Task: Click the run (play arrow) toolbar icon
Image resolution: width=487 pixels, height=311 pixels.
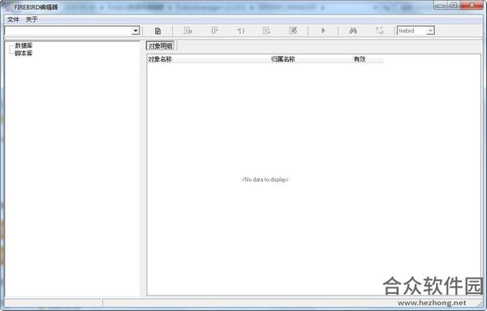Action: coord(323,31)
